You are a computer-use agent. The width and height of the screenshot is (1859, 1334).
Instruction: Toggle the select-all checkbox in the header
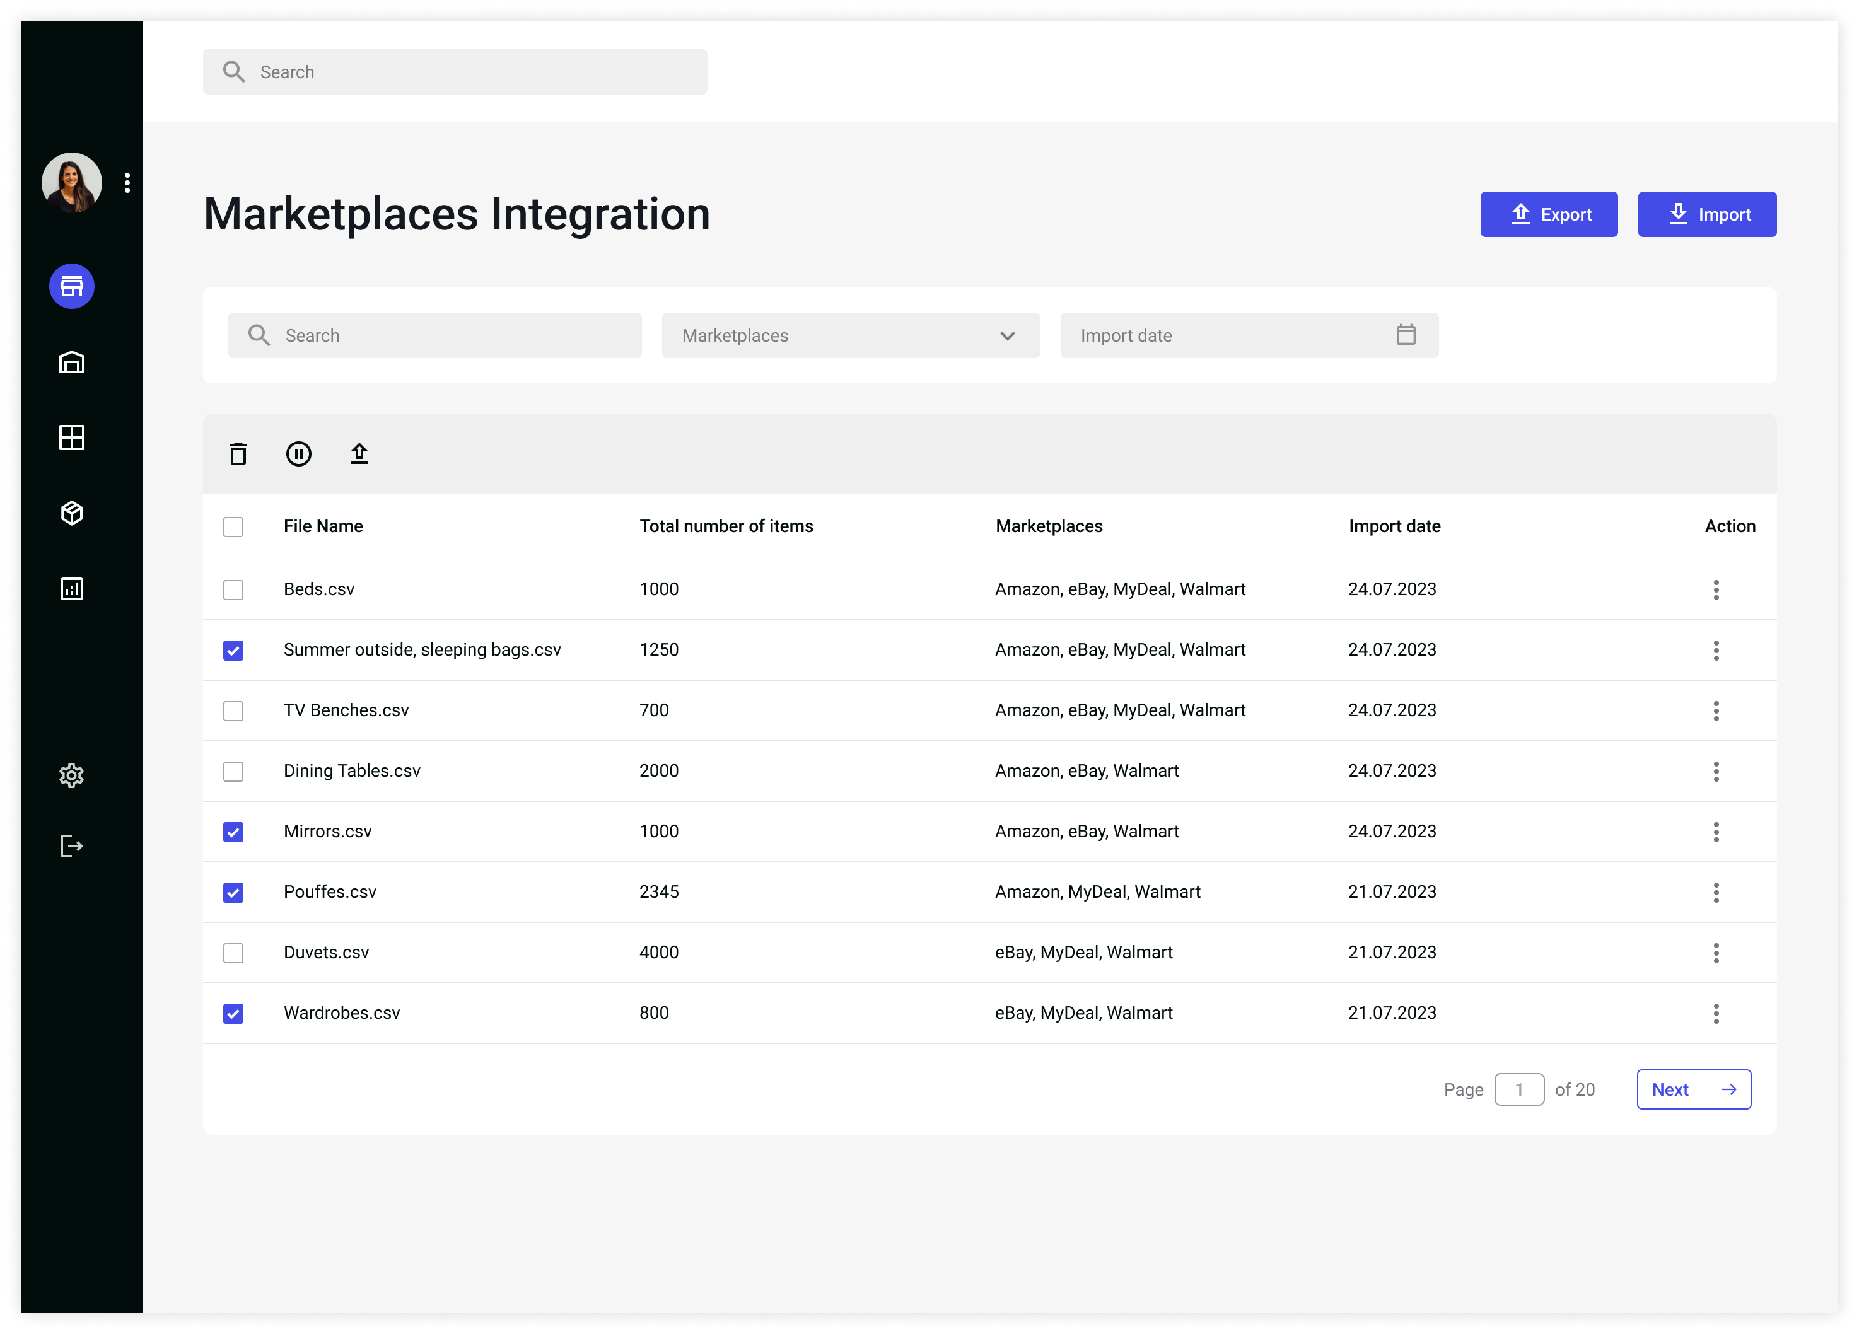233,527
